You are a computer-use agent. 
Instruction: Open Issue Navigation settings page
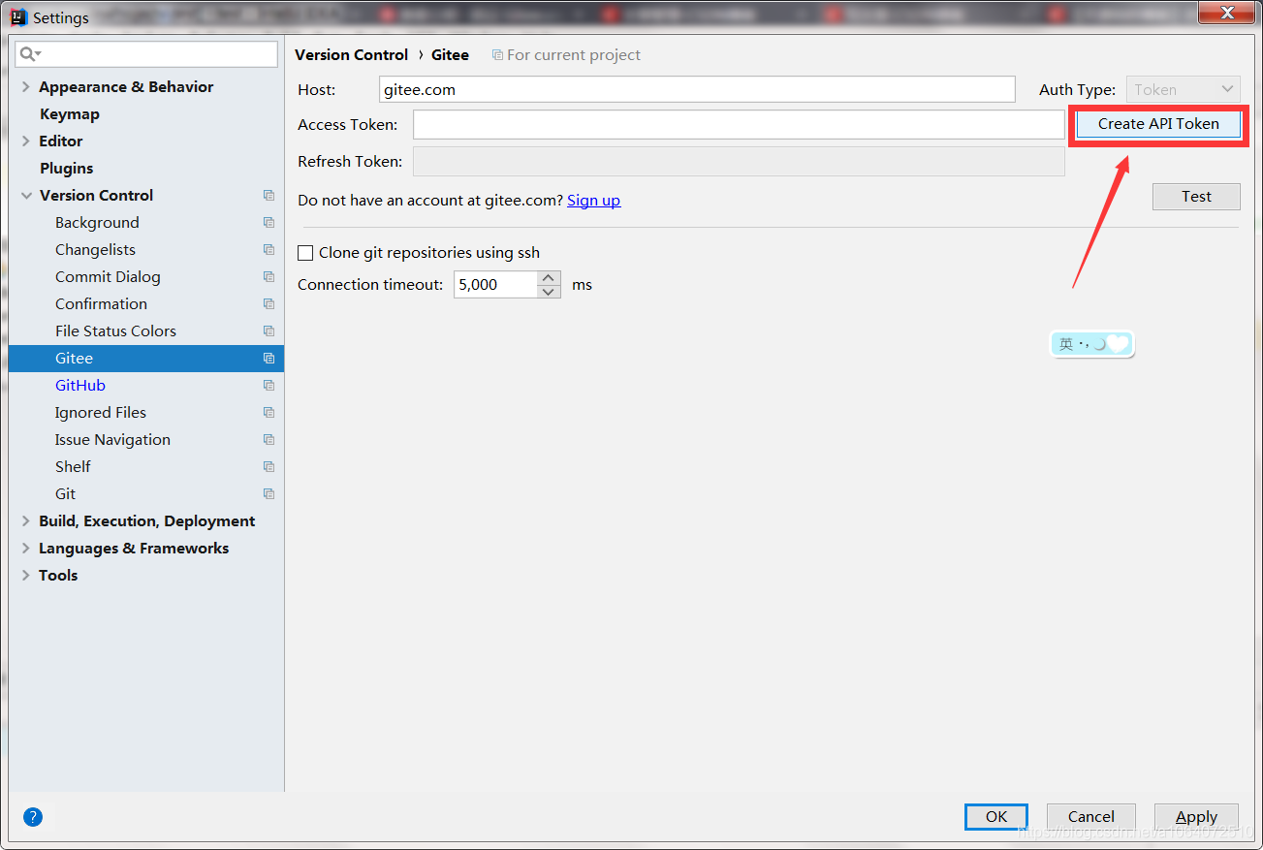click(112, 440)
